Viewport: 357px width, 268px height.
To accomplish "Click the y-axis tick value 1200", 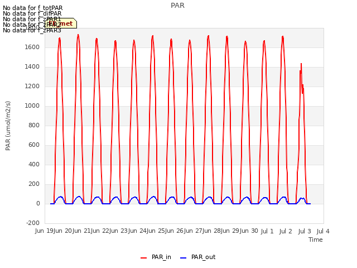I will [32, 87].
